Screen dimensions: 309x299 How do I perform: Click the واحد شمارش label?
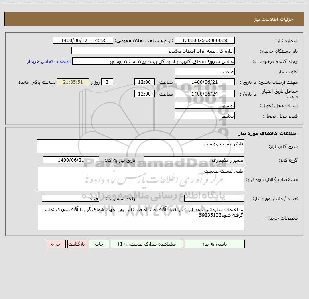click(x=121, y=199)
